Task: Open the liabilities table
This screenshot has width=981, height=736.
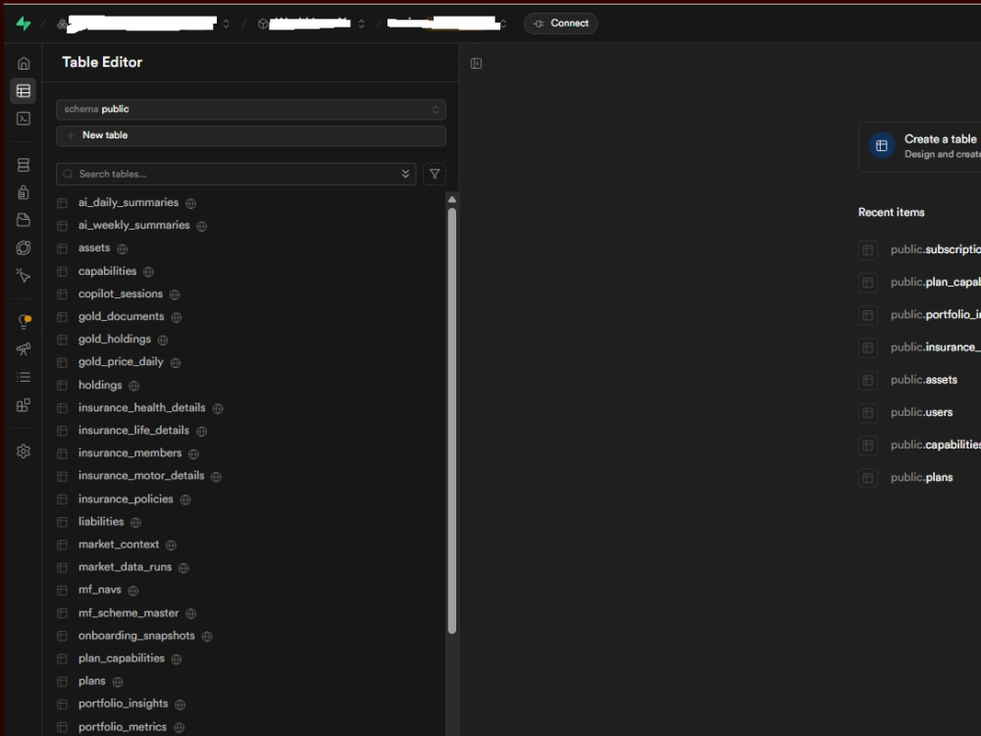Action: pyautogui.click(x=101, y=521)
